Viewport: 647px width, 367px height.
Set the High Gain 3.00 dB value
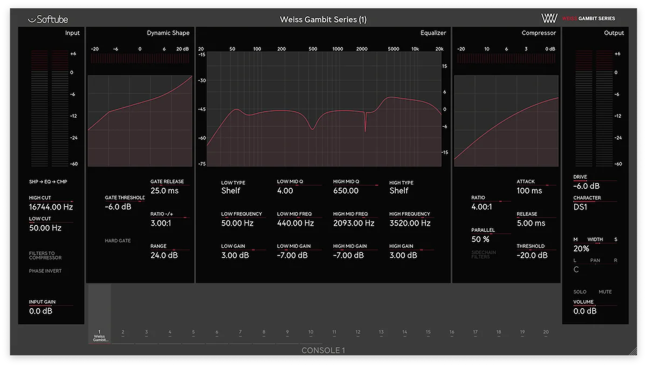(x=411, y=252)
